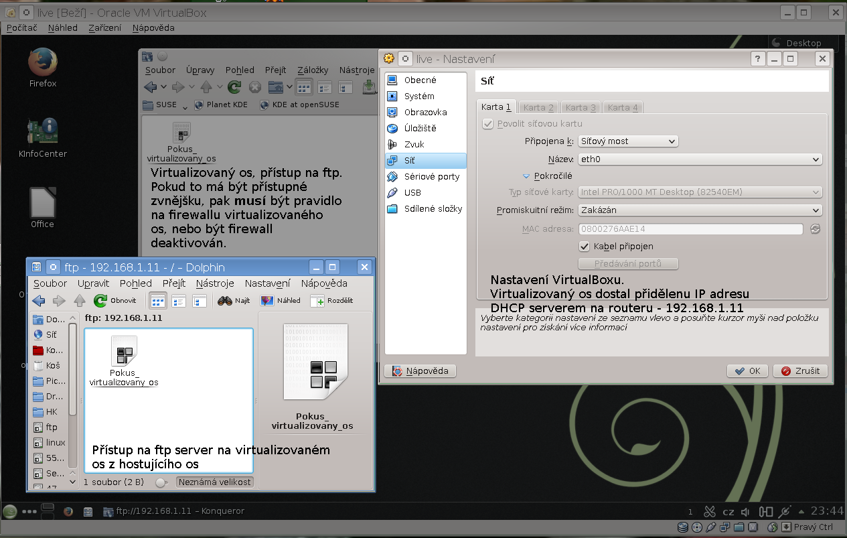Click Zrušit cancel button
Viewport: 847px width, 538px height.
801,371
